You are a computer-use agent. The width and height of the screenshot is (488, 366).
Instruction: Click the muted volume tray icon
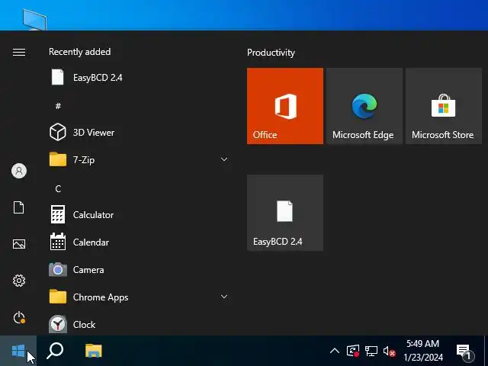(390, 352)
